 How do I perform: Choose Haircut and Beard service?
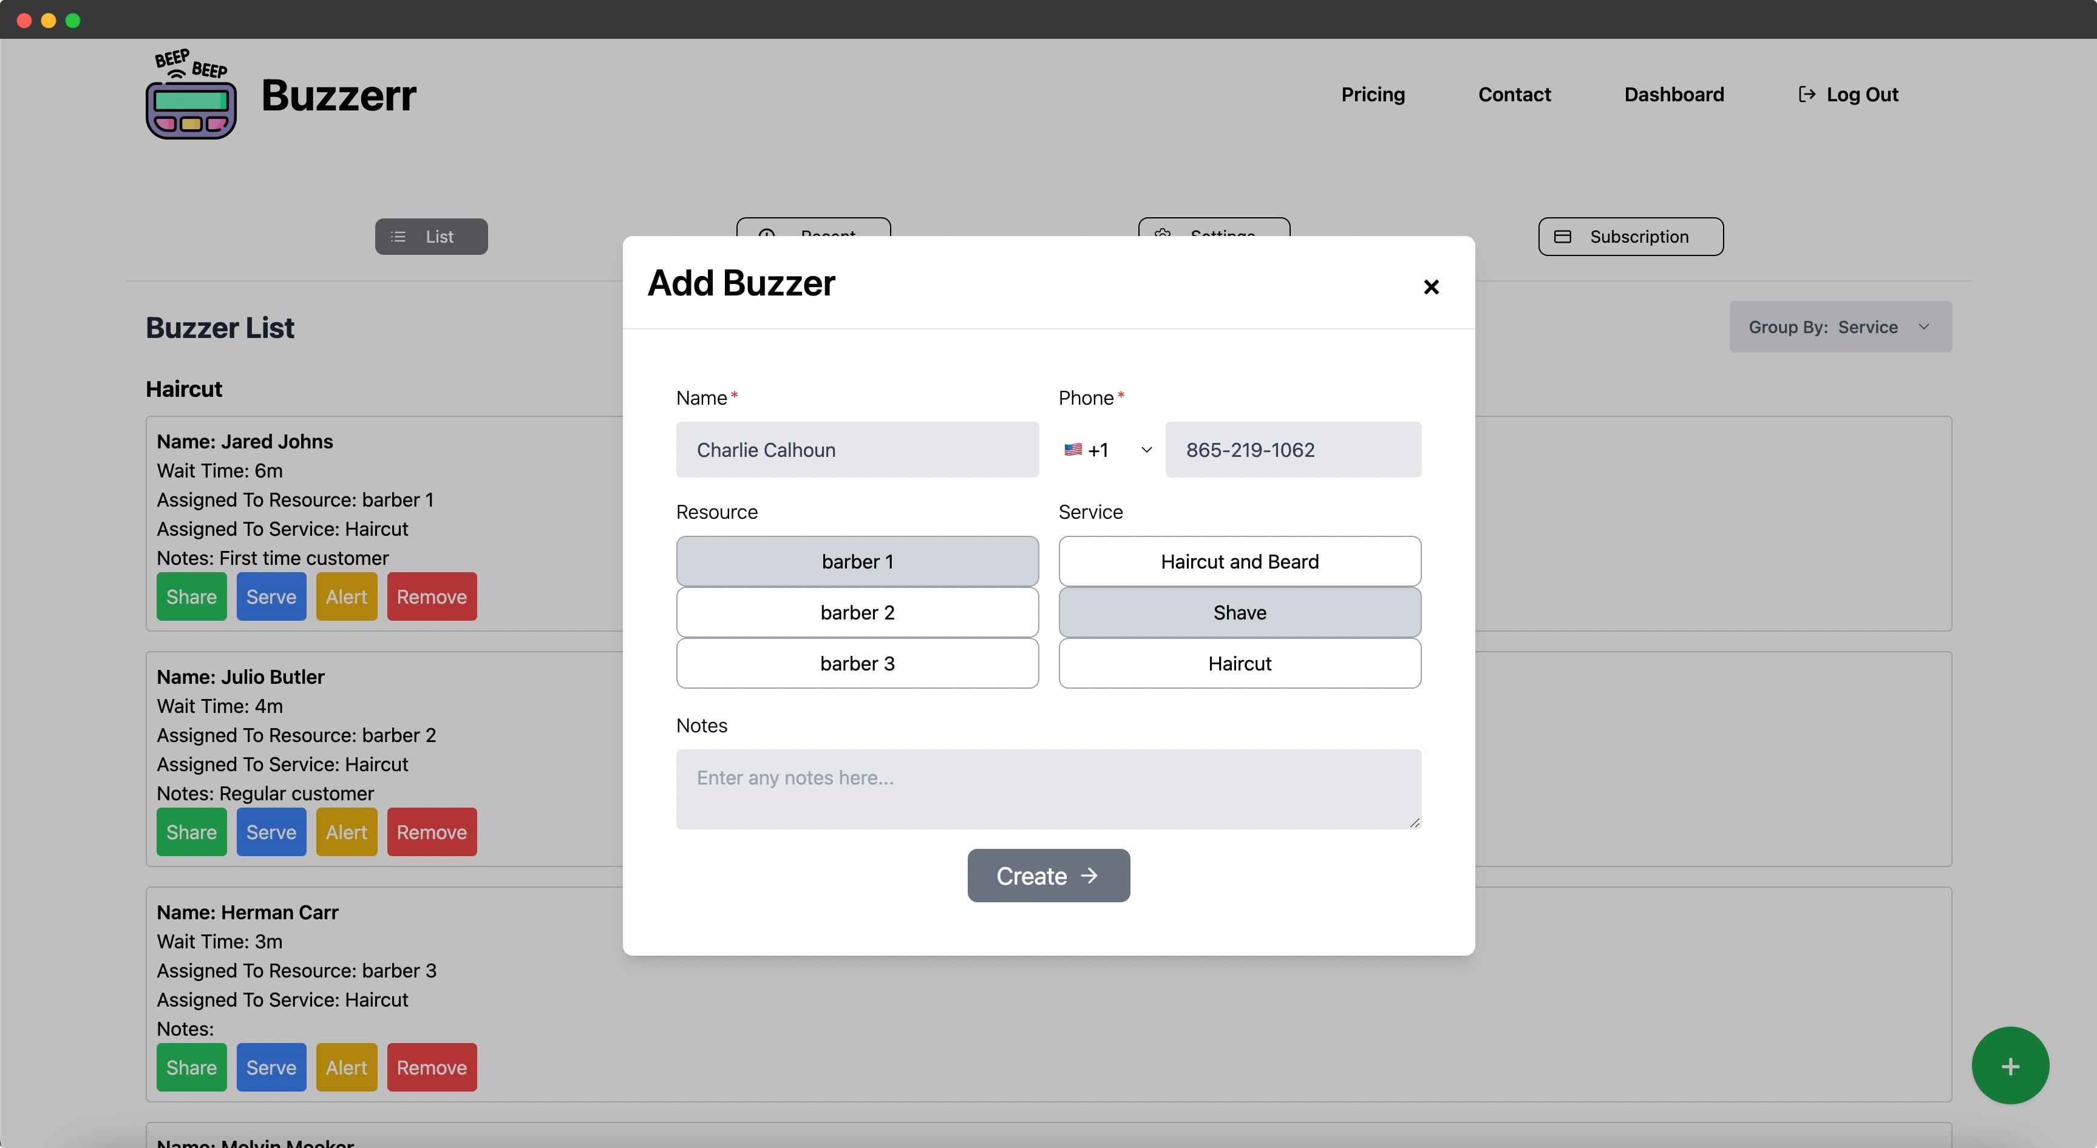point(1238,561)
